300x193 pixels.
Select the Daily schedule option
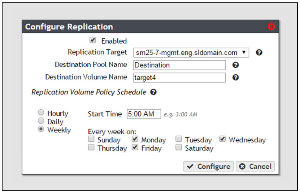pyautogui.click(x=41, y=121)
